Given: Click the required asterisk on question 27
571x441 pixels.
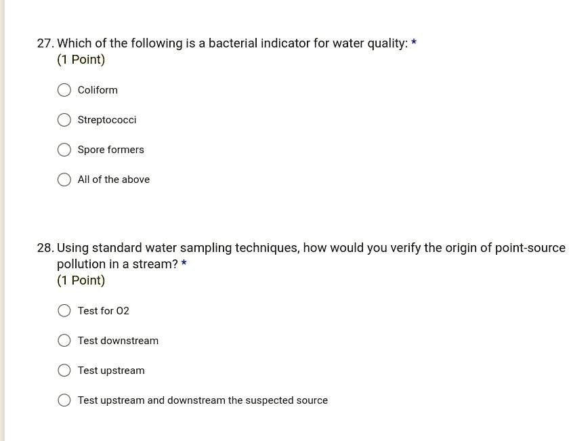Looking at the screenshot, I should (x=413, y=43).
